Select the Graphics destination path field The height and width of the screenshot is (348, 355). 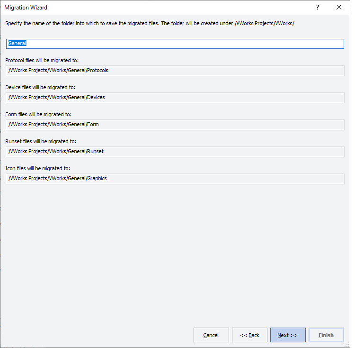click(x=175, y=178)
